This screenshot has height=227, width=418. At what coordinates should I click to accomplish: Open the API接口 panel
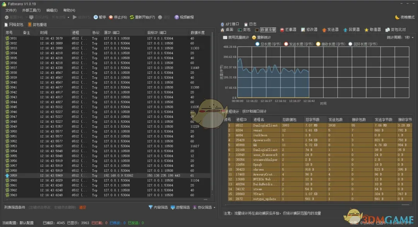(x=231, y=24)
